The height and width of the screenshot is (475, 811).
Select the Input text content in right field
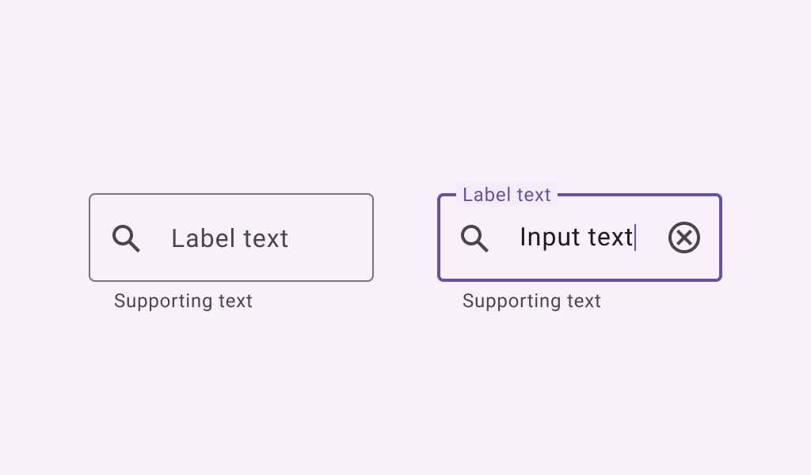pyautogui.click(x=576, y=237)
